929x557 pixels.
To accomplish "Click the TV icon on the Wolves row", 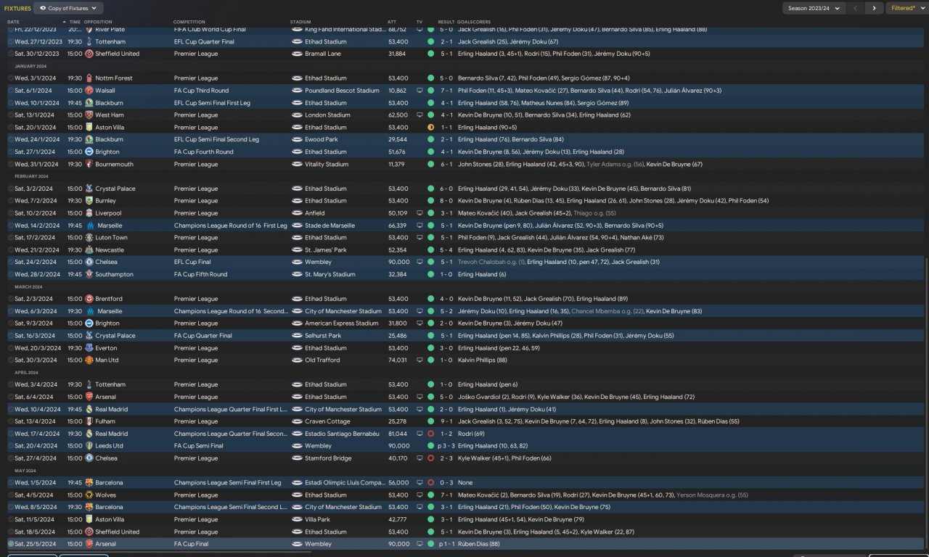I will coord(420,495).
